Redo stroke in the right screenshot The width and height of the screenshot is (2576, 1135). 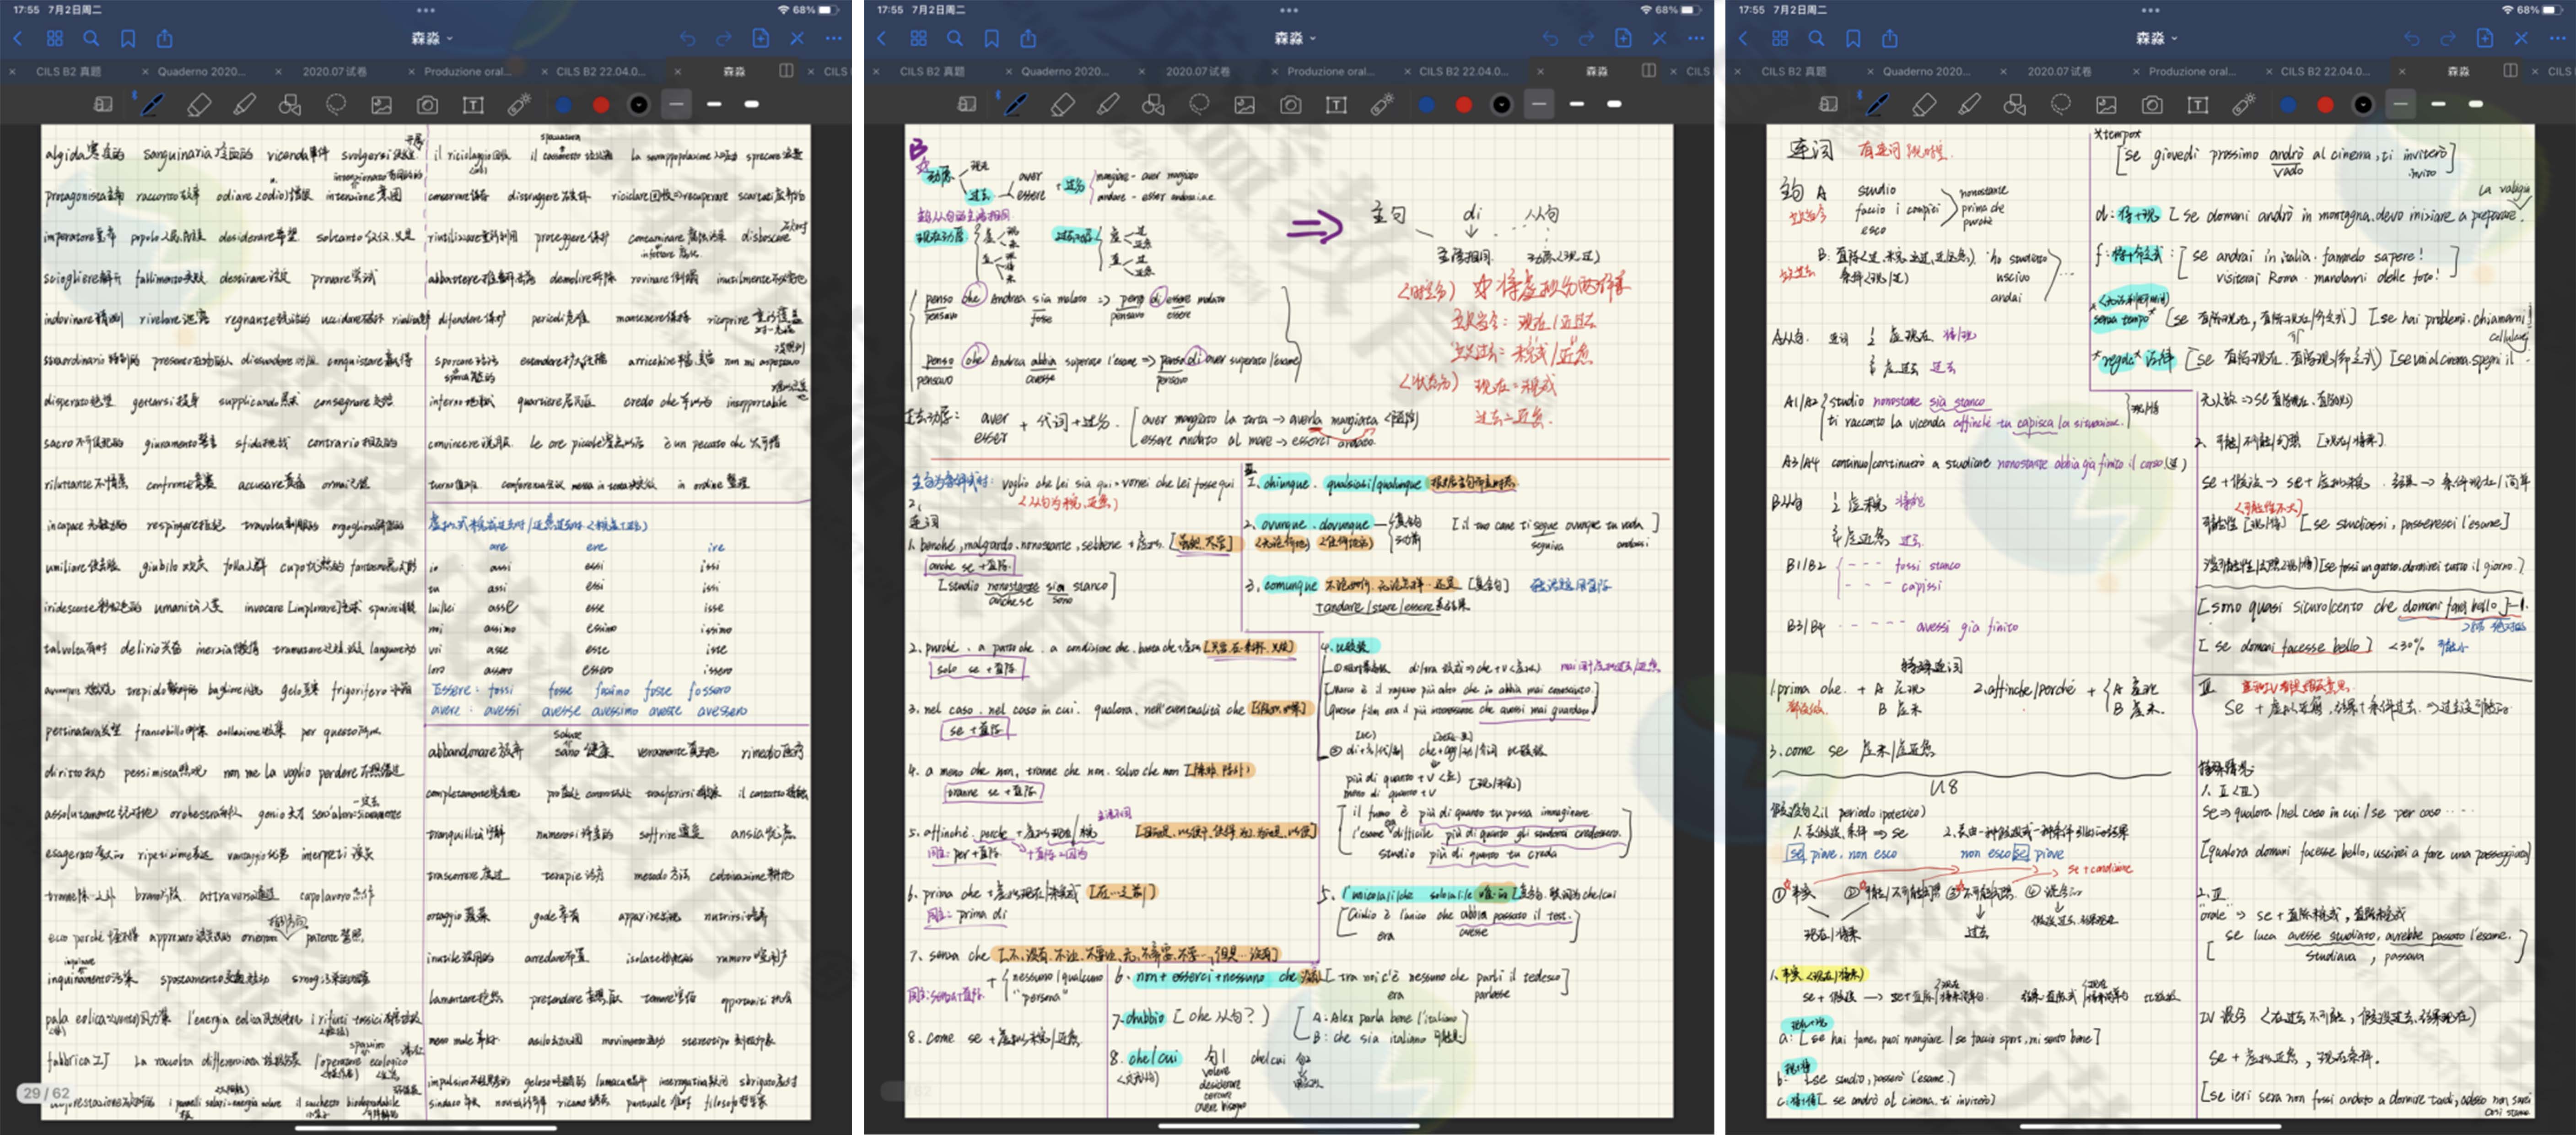(x=2448, y=39)
